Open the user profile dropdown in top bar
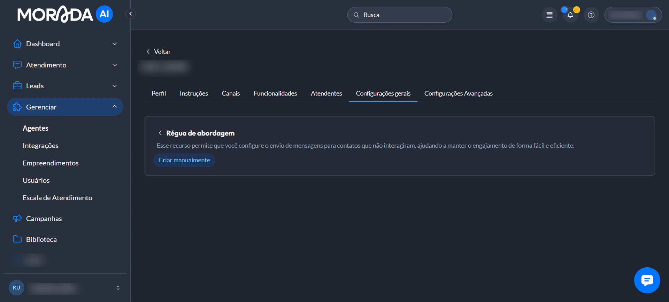Viewport: 669px width, 302px height. [633, 15]
